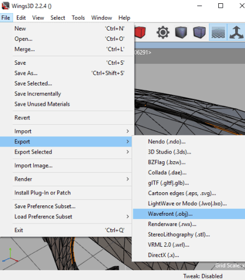Expand the Render submenu
The height and width of the screenshot is (280, 245).
click(x=66, y=179)
